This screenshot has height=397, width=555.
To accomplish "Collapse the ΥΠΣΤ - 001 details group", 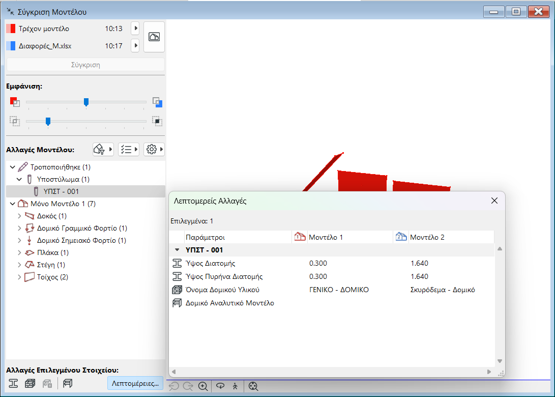I will (177, 250).
